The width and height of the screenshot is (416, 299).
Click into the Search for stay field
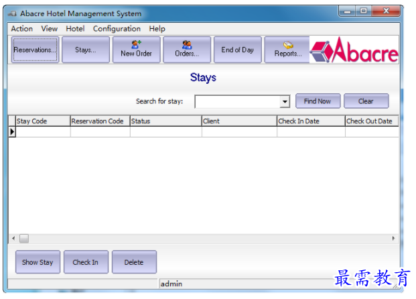coord(237,101)
